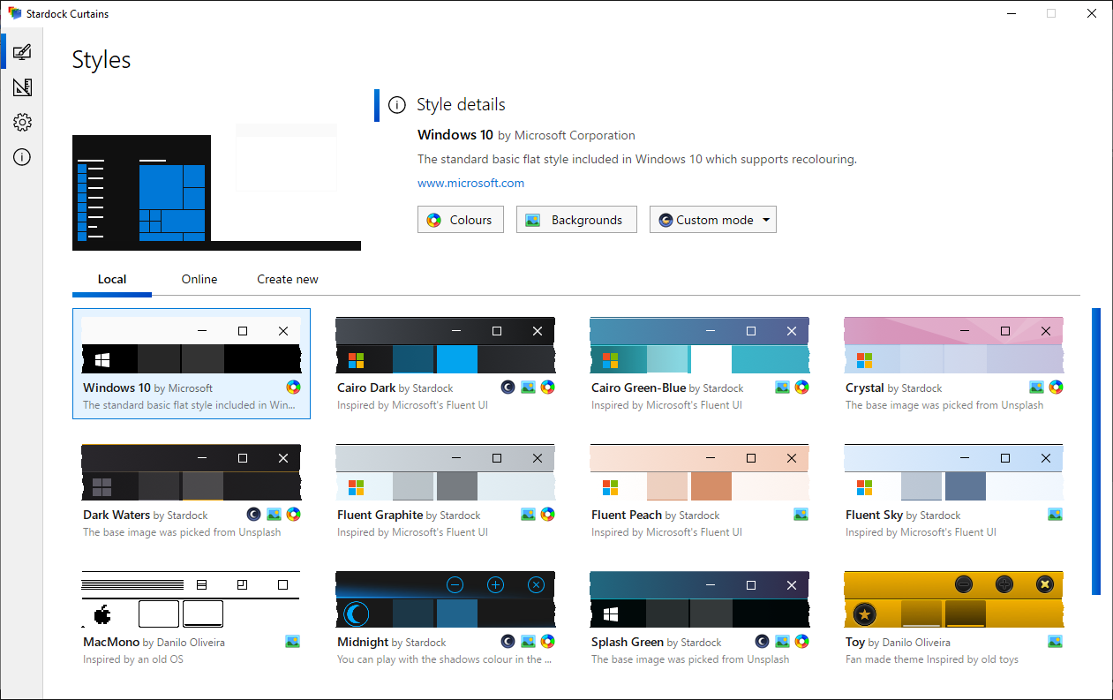
Task: Expand the Custom mode dropdown
Action: 713,220
